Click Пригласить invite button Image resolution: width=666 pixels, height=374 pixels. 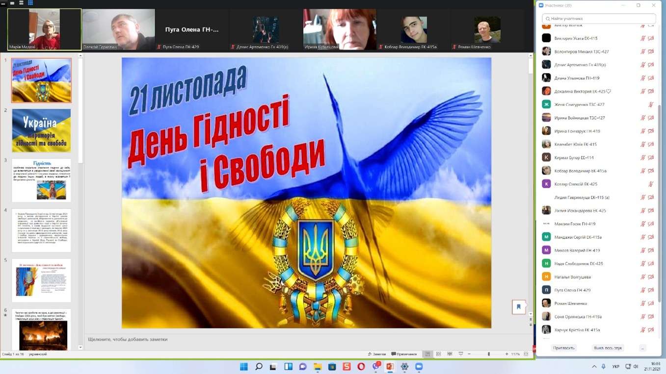563,348
